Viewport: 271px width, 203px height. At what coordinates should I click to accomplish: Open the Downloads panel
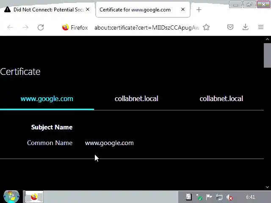pyautogui.click(x=246, y=27)
